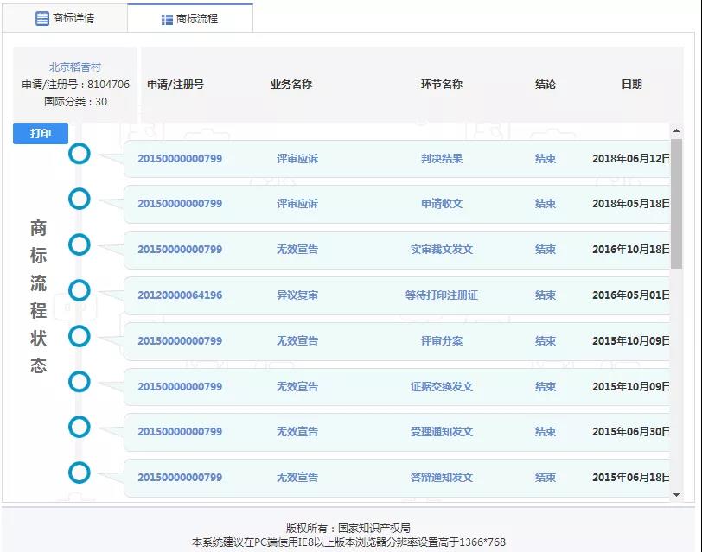
Task: Click timeline circle beside 答辩通知发文 row
Action: pyautogui.click(x=80, y=473)
